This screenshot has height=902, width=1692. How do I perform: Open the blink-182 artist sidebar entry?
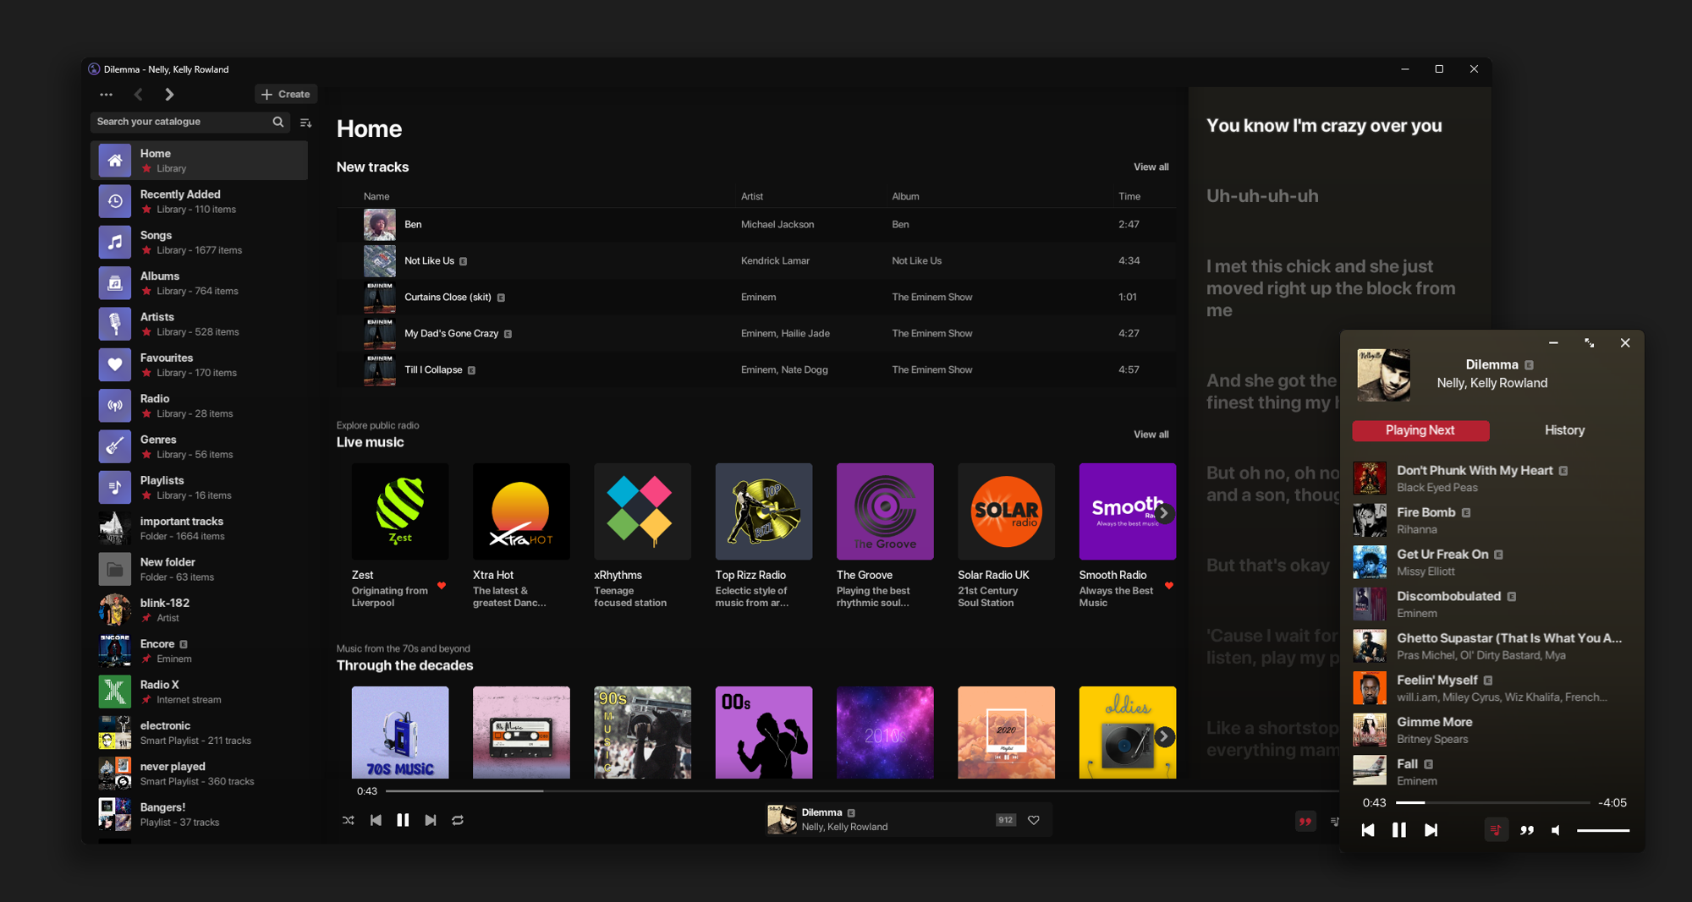(x=199, y=610)
